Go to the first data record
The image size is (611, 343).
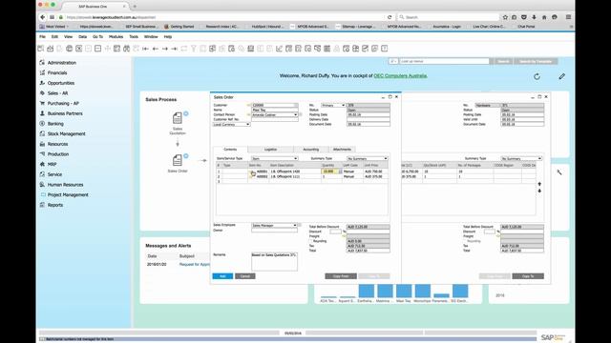pos(146,49)
